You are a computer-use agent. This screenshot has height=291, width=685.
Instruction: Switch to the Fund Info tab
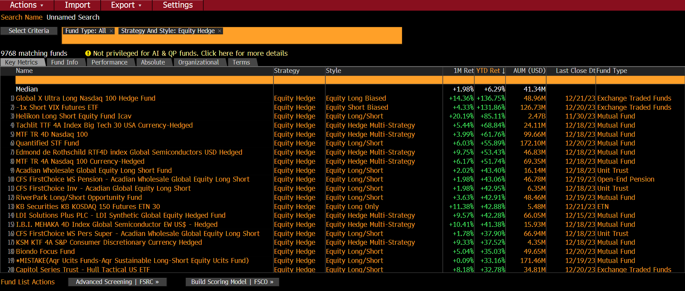pos(65,62)
